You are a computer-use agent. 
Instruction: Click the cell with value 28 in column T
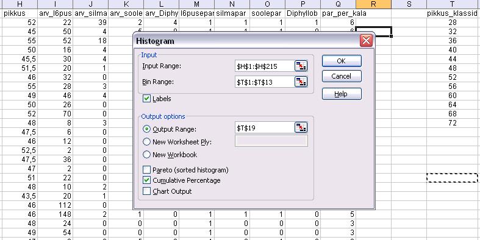tap(452, 23)
